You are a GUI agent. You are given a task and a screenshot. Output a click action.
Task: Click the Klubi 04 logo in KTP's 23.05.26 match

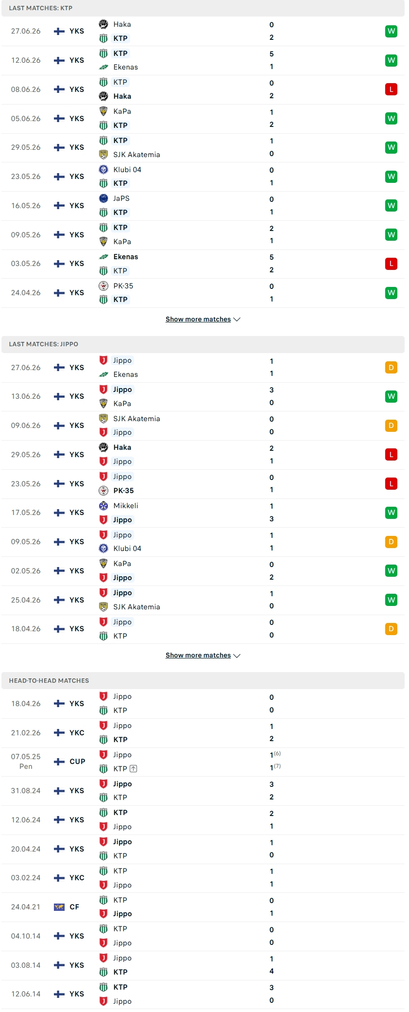click(x=103, y=170)
